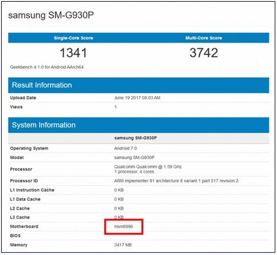Select the Single-Core Score header
The image size is (277, 255).
click(x=73, y=38)
